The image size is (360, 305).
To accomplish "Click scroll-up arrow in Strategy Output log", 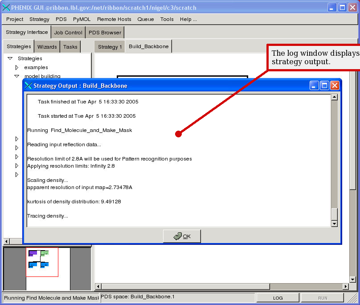I will (334, 98).
